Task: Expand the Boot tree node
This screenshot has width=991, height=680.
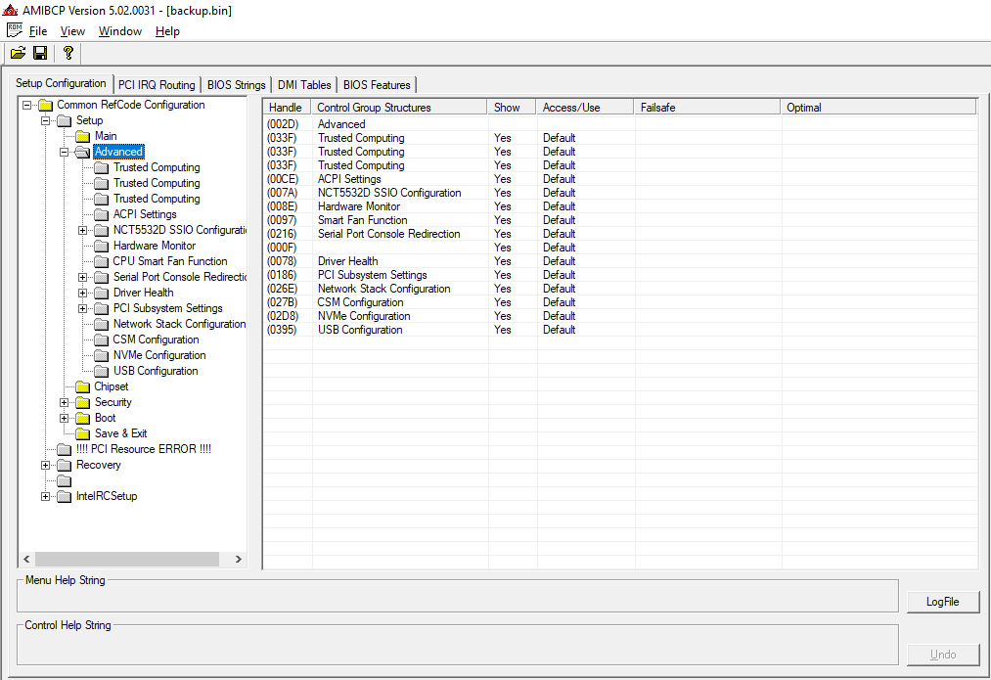Action: [64, 419]
